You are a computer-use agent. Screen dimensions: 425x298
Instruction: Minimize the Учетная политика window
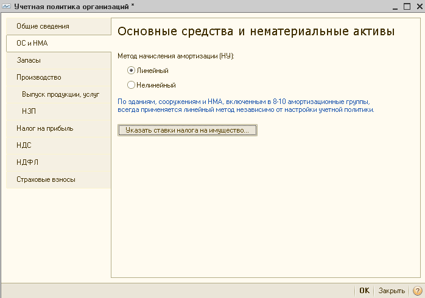(x=395, y=7)
